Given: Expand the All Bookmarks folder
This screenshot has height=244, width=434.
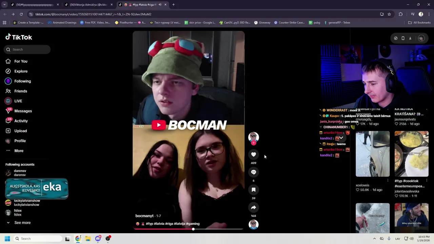Looking at the screenshot, I should pos(419,23).
